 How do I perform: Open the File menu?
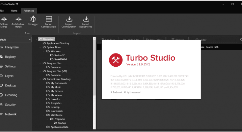coord(2,11)
